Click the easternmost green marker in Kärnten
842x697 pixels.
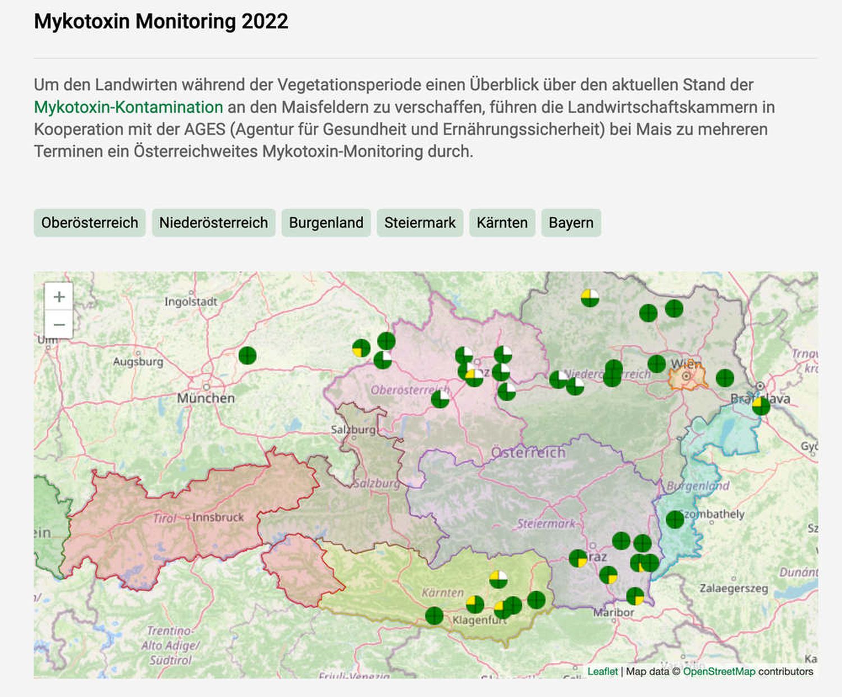click(x=536, y=599)
